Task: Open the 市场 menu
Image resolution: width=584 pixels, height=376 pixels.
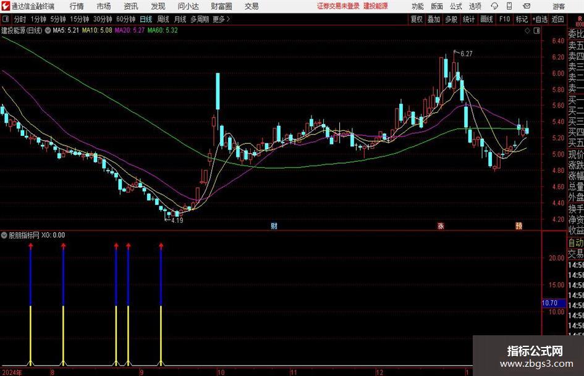Action: point(104,6)
